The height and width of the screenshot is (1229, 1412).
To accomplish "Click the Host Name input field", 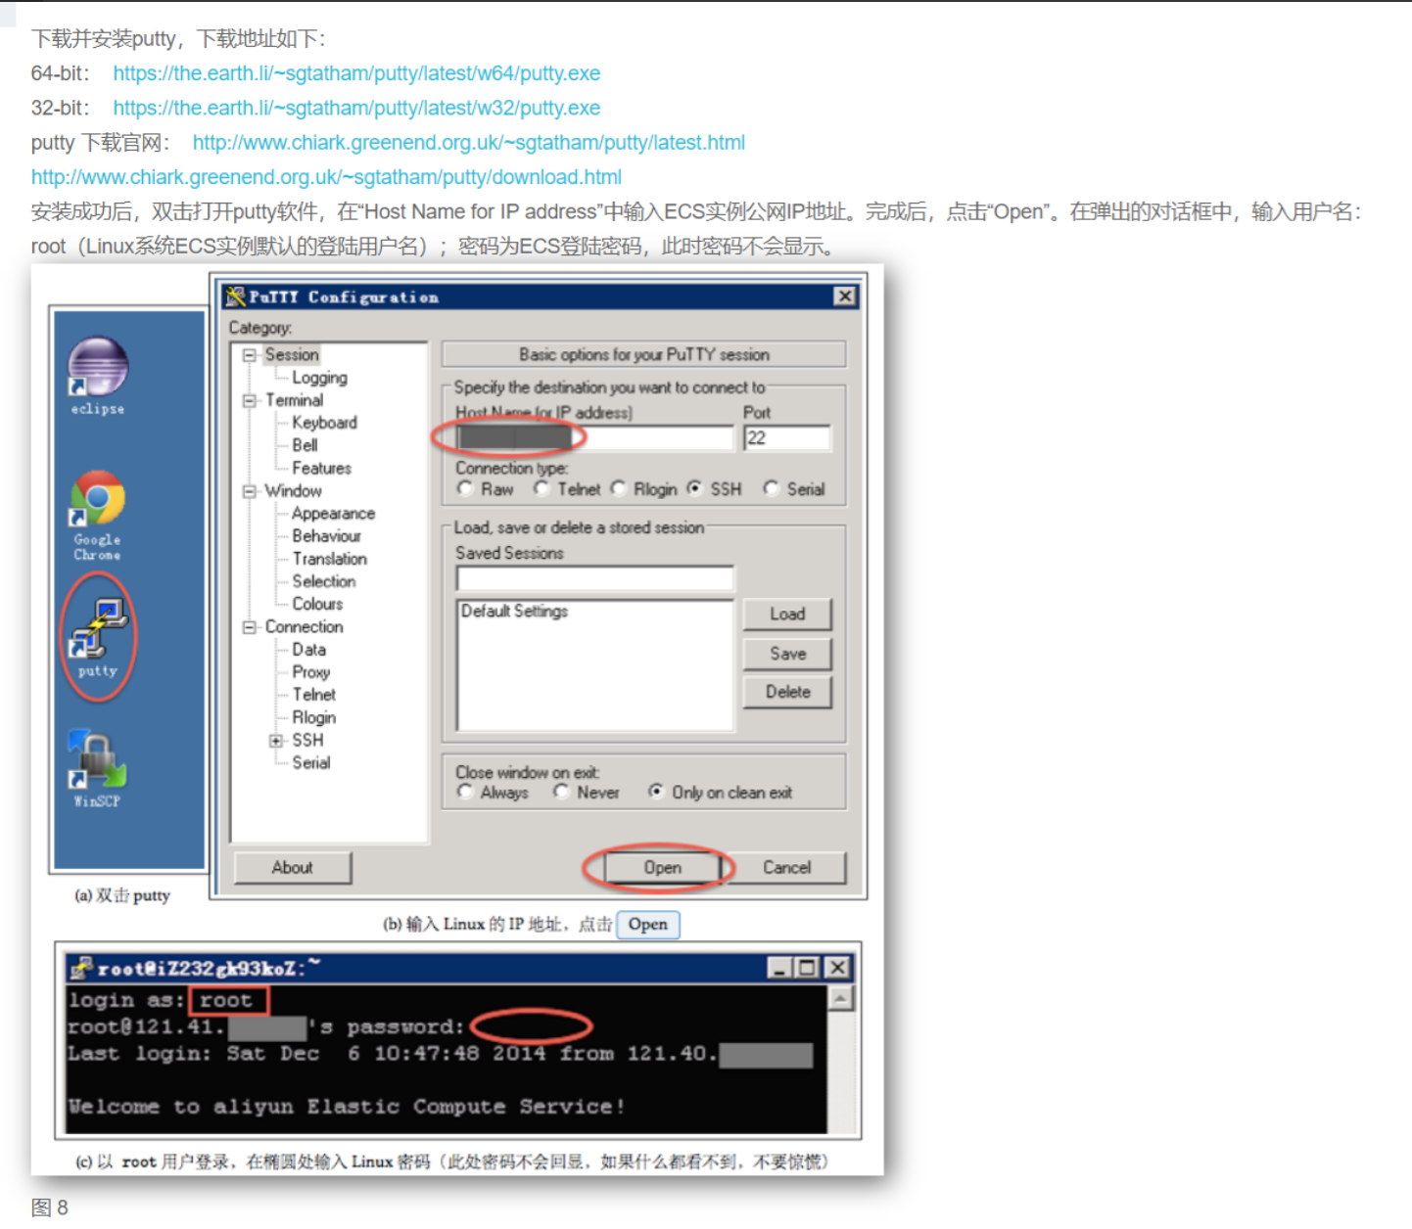I will coord(594,438).
